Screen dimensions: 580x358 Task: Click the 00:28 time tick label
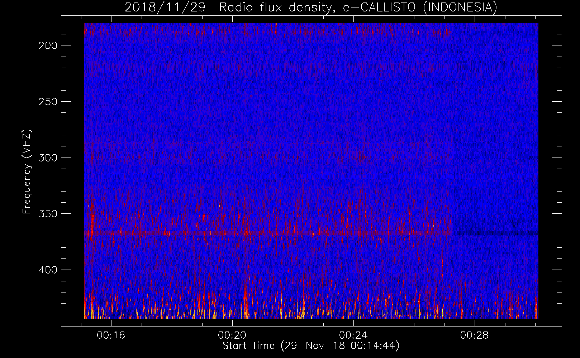[x=475, y=335]
